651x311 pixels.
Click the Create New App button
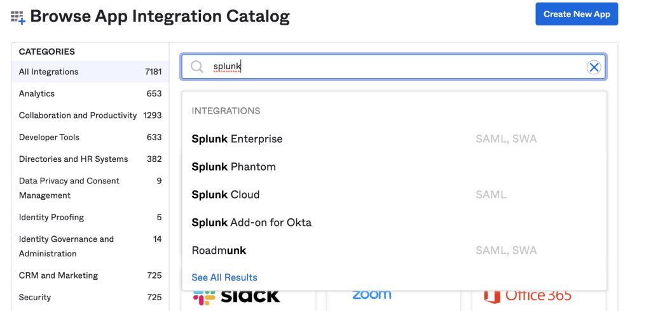[577, 14]
